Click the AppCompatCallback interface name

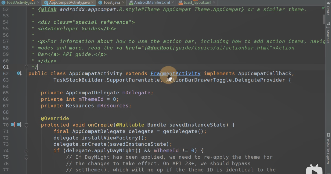click(265, 73)
